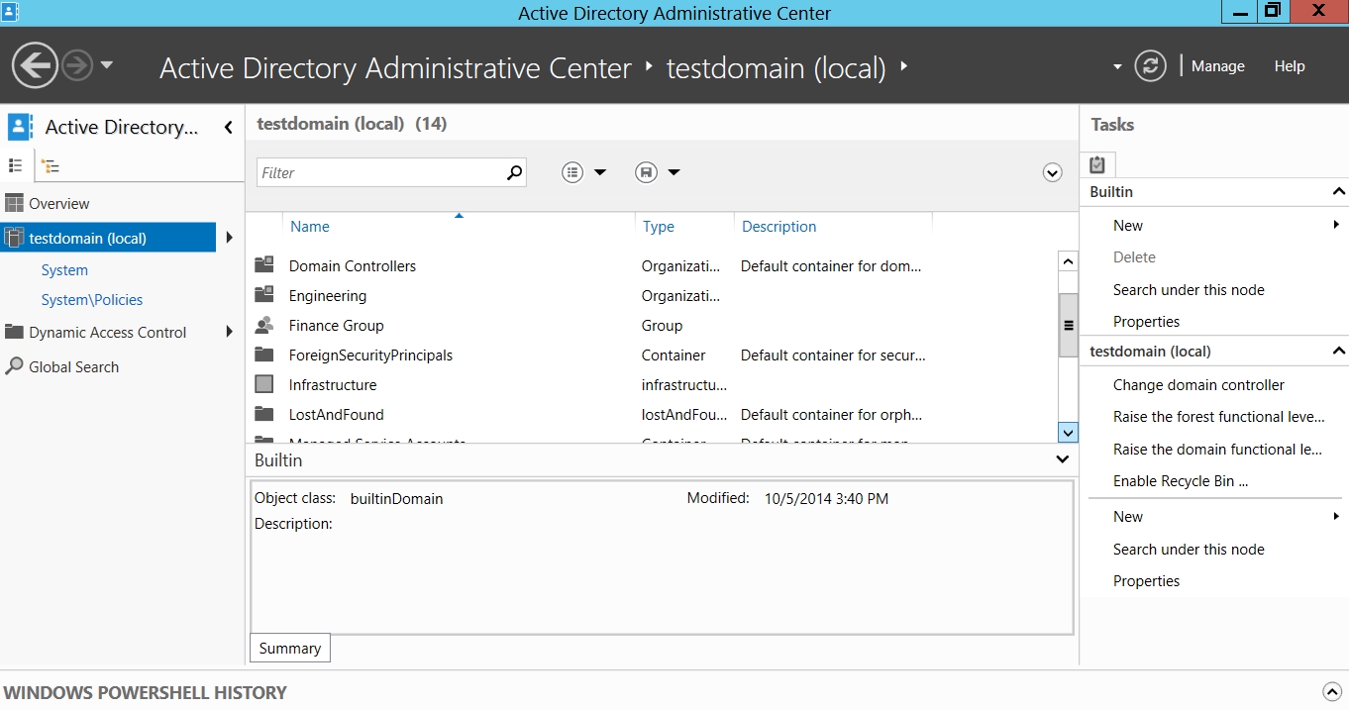Click Enable Recycle Bin task
Image resolution: width=1349 pixels, height=710 pixels.
(x=1180, y=480)
